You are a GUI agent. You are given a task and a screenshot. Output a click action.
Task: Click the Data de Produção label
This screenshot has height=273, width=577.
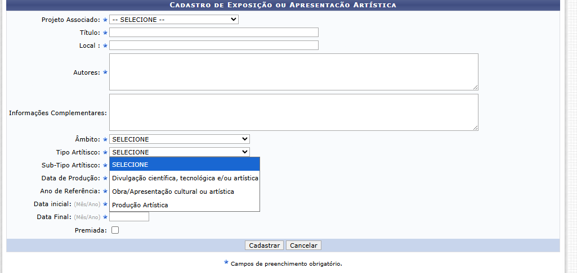point(71,178)
